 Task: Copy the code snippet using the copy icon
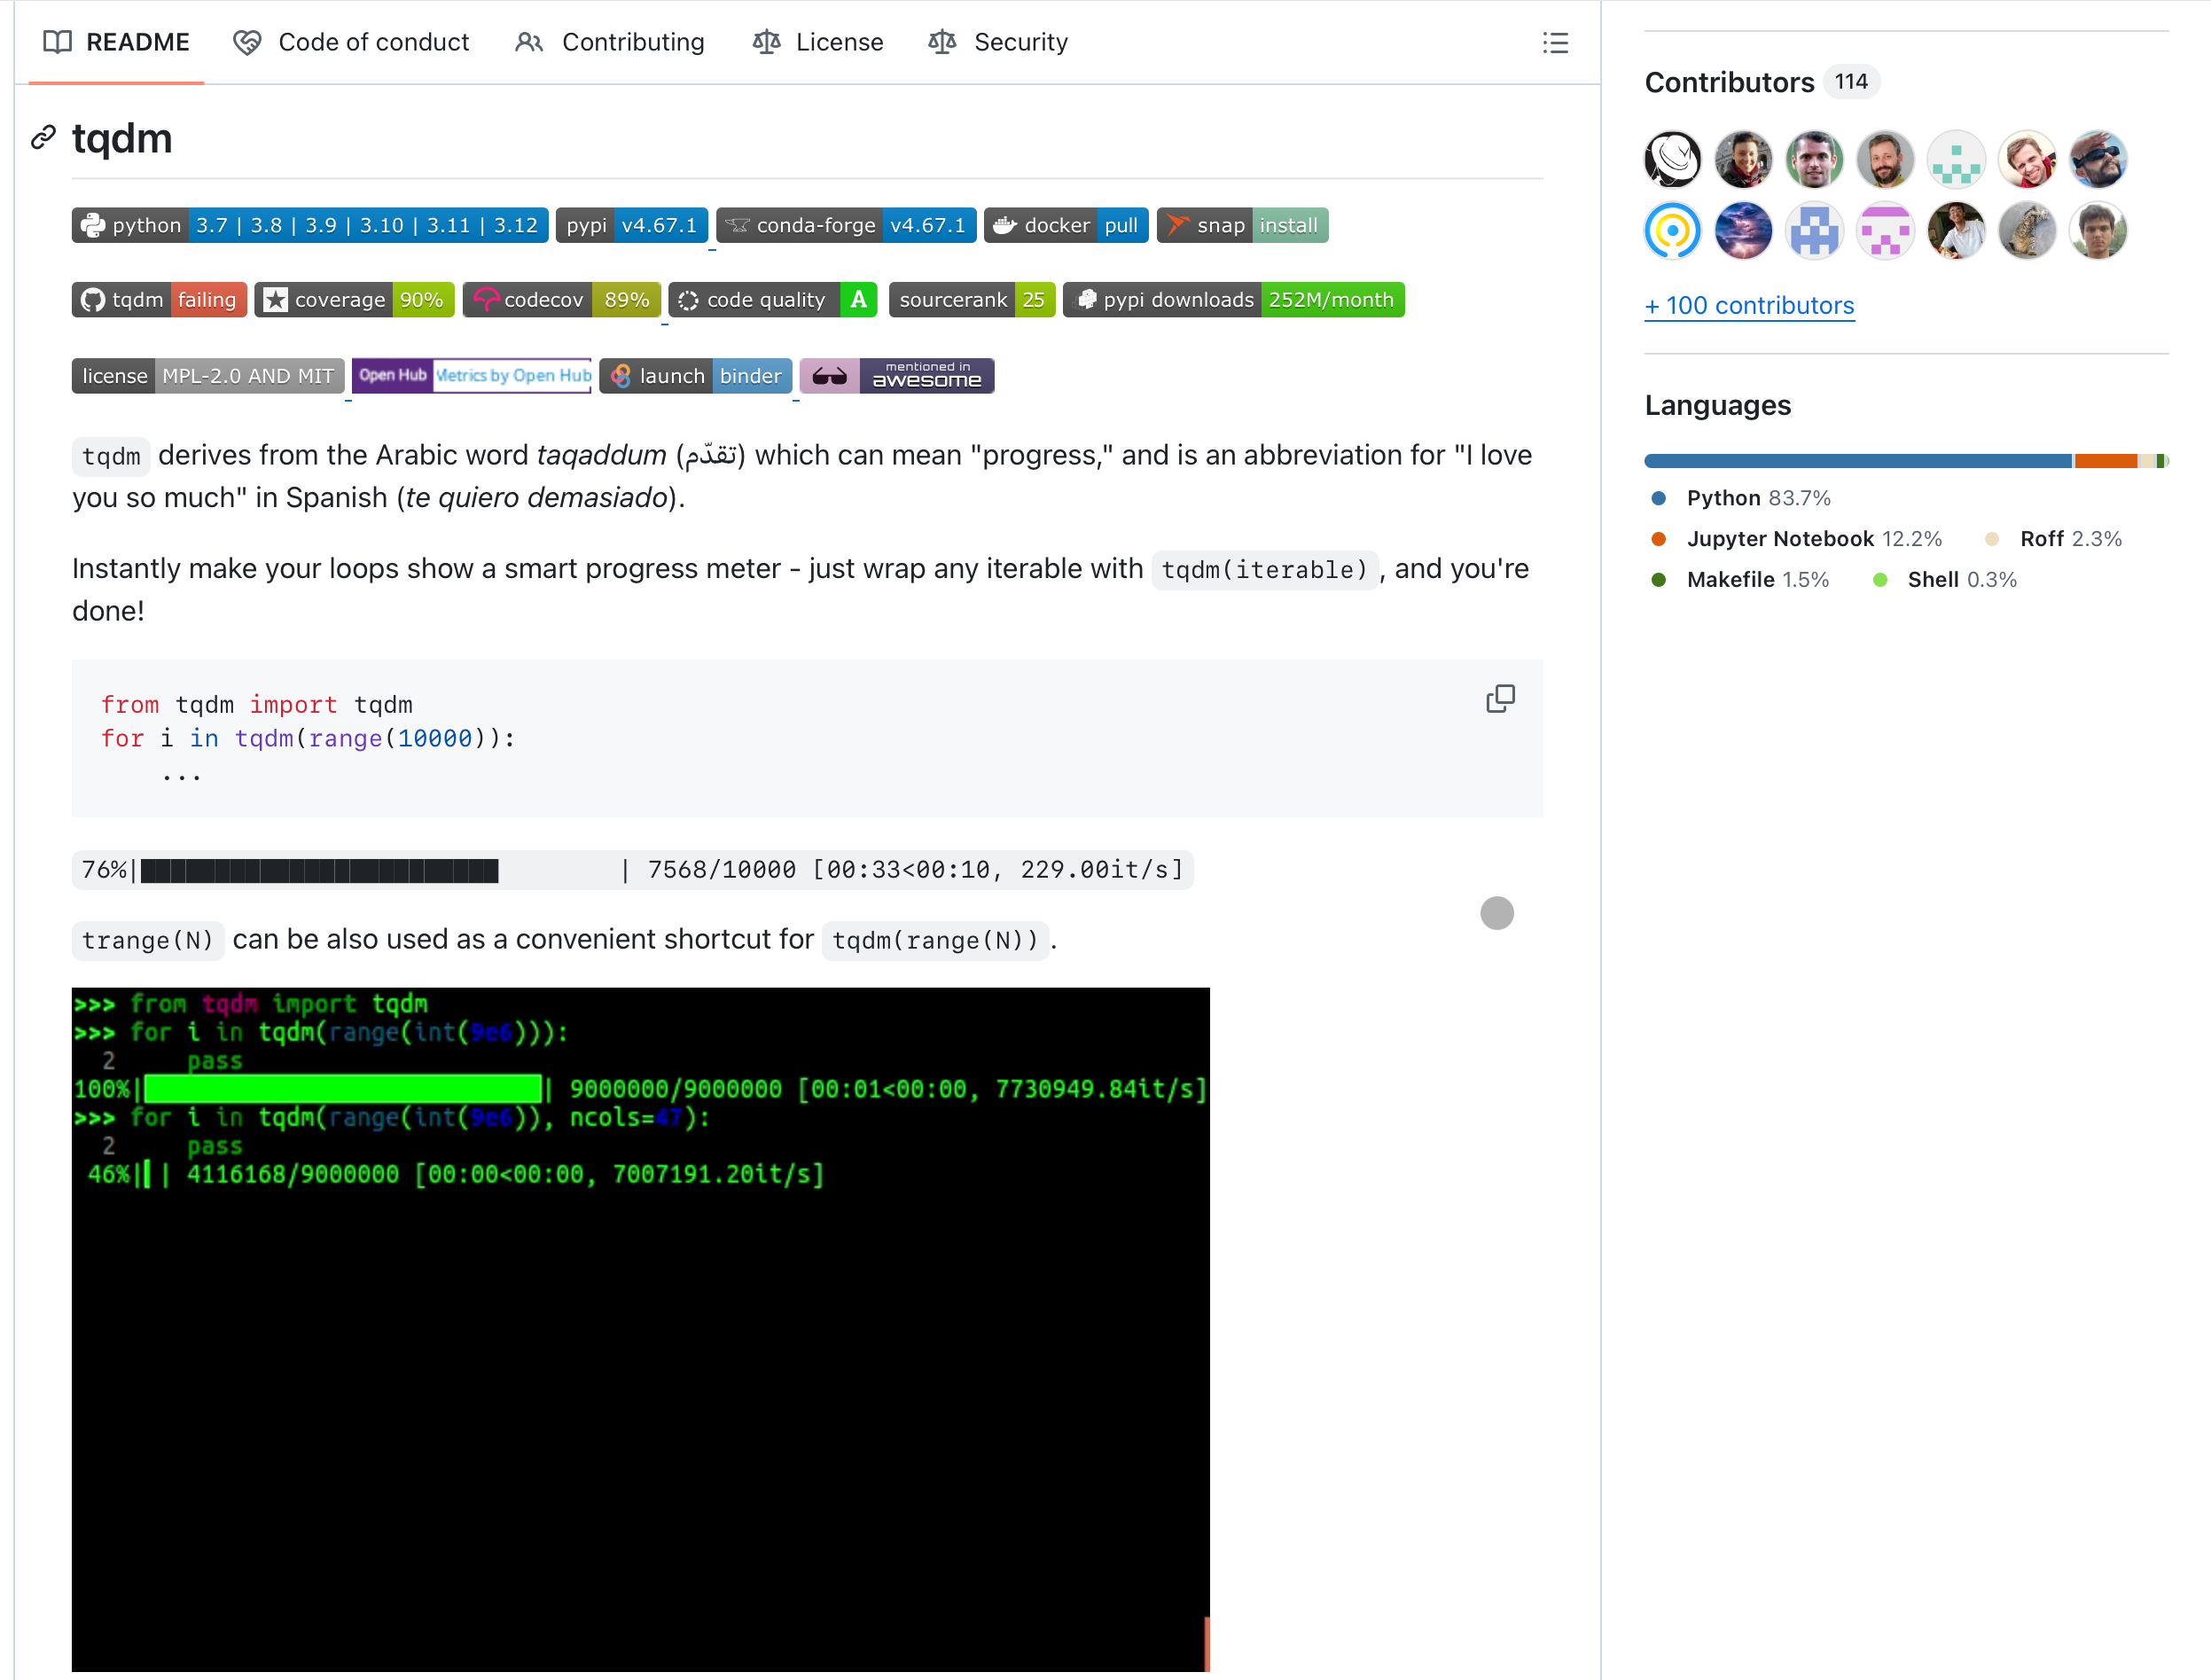coord(1500,698)
